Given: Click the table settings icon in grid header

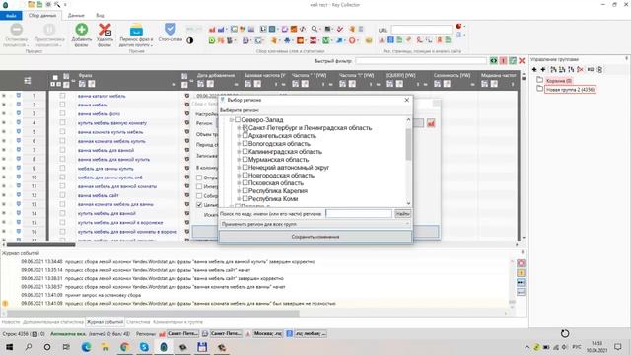Looking at the screenshot, I should coord(28,81).
